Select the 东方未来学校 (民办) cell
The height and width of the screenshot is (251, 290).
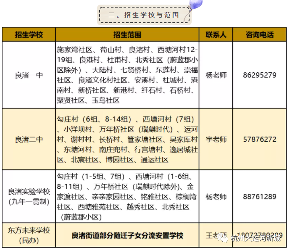(29, 235)
